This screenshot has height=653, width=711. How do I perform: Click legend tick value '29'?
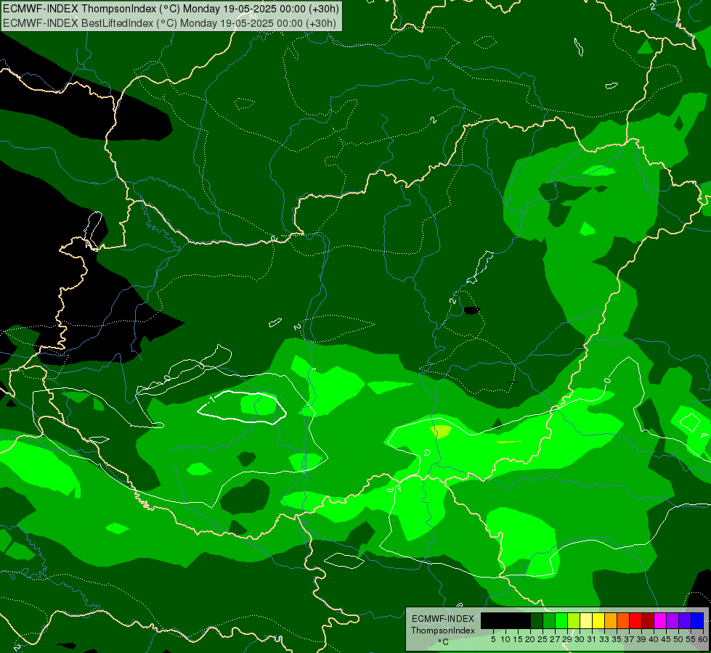pos(567,639)
